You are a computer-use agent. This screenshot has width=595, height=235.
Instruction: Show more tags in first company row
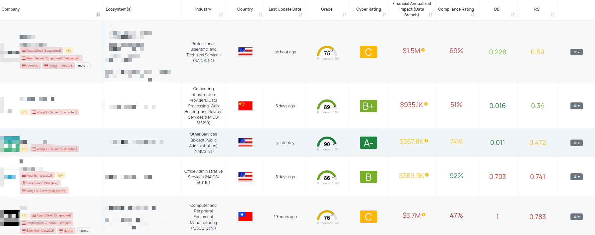click(x=83, y=66)
